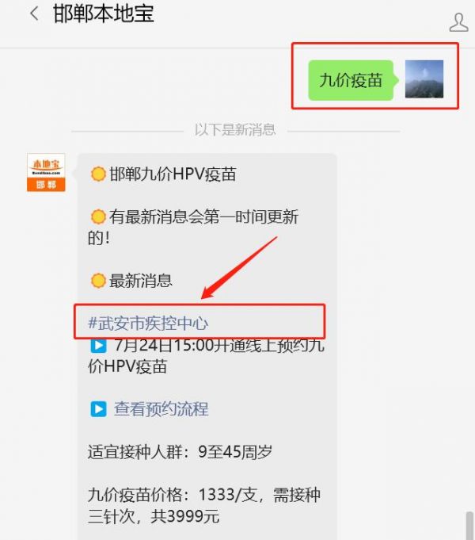The width and height of the screenshot is (475, 540).
Task: Click the 有最新消息会第一时间更新 text
Action: (x=193, y=228)
